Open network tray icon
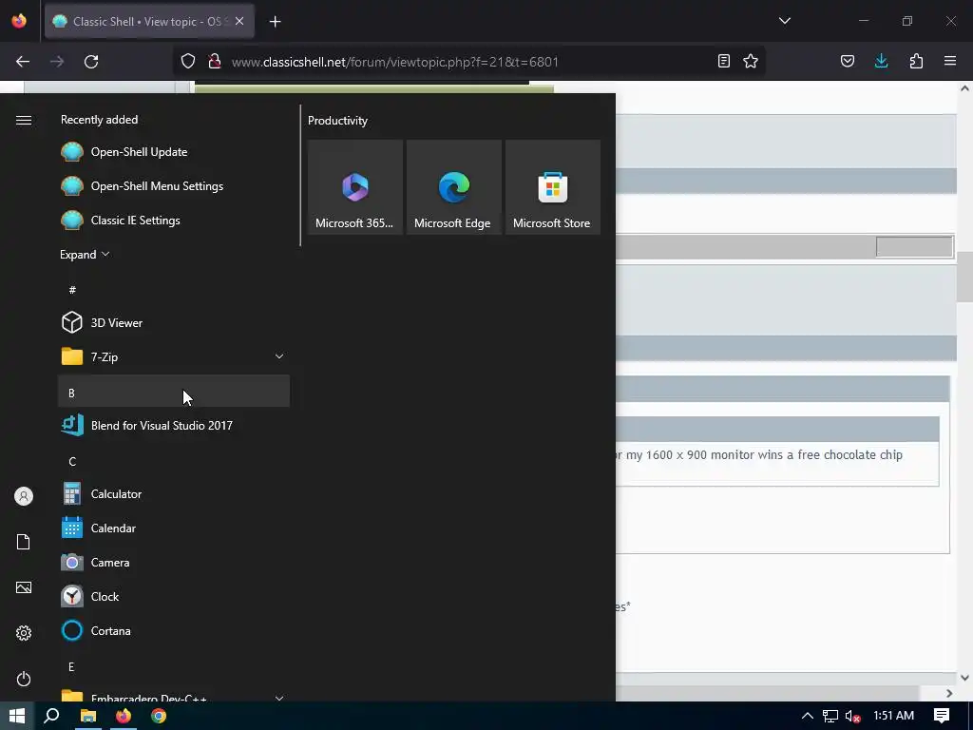The image size is (973, 730). pyautogui.click(x=830, y=716)
